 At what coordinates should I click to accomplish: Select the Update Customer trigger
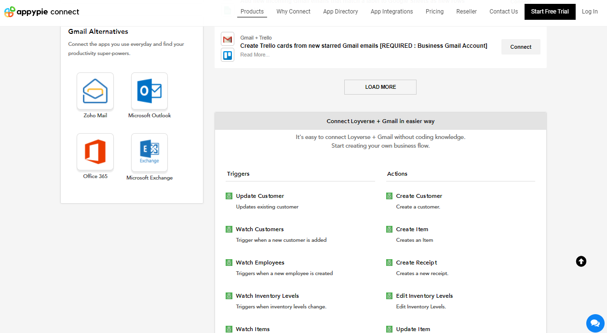260,196
